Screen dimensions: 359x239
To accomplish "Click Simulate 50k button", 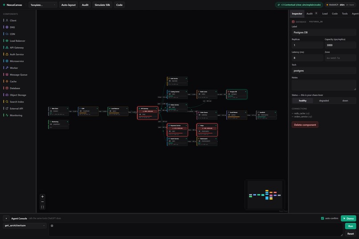I will point(102,5).
